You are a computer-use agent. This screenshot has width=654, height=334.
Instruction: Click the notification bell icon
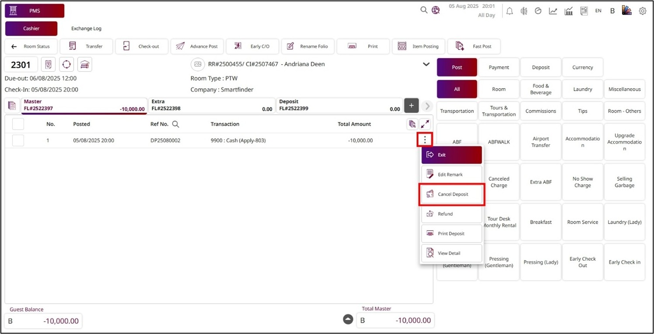click(x=509, y=11)
